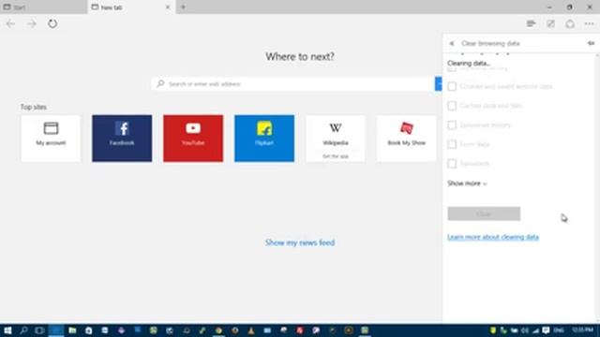600x337 pixels.
Task: Go back using the browser back arrow
Action: point(10,23)
